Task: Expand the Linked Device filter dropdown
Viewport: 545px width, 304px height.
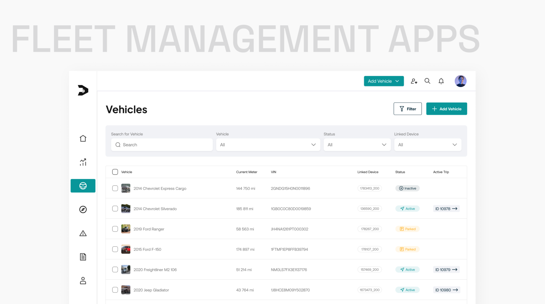Action: [427, 145]
